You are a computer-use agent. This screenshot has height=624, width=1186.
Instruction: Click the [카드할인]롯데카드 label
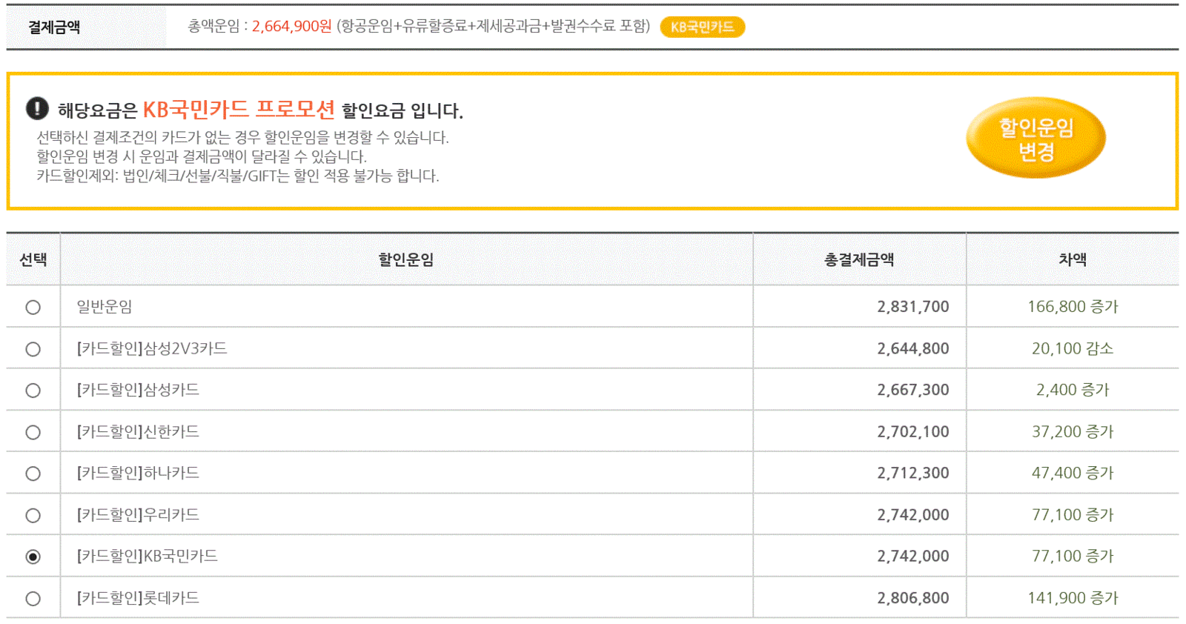pyautogui.click(x=138, y=597)
